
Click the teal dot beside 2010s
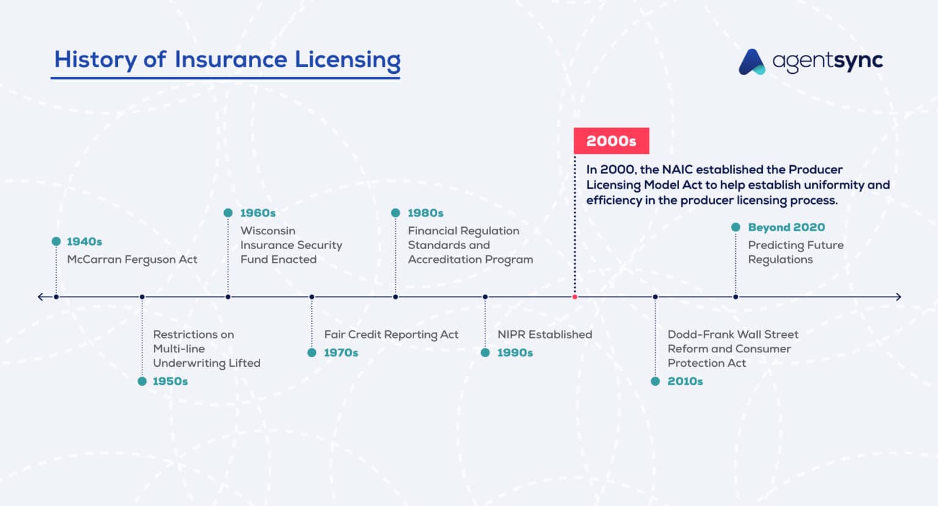coord(655,381)
